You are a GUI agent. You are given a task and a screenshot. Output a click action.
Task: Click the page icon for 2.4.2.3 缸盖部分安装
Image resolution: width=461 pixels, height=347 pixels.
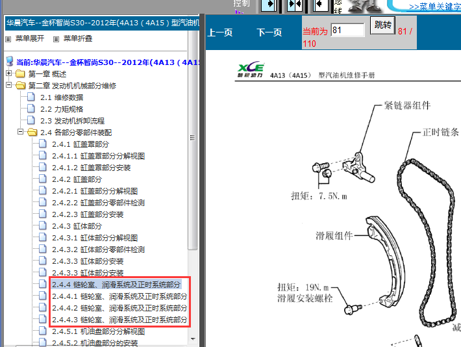pos(43,214)
